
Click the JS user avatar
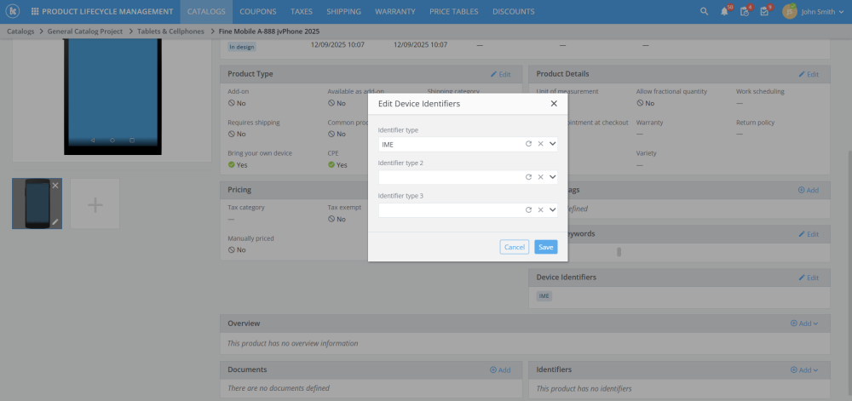pyautogui.click(x=789, y=11)
